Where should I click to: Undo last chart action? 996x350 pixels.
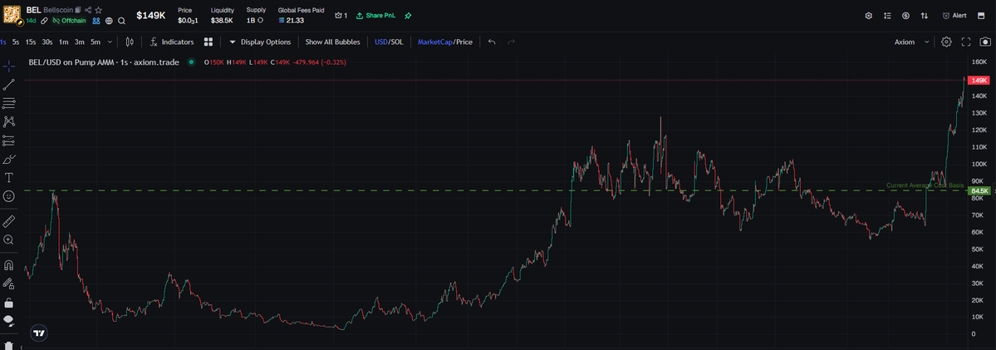tap(492, 42)
